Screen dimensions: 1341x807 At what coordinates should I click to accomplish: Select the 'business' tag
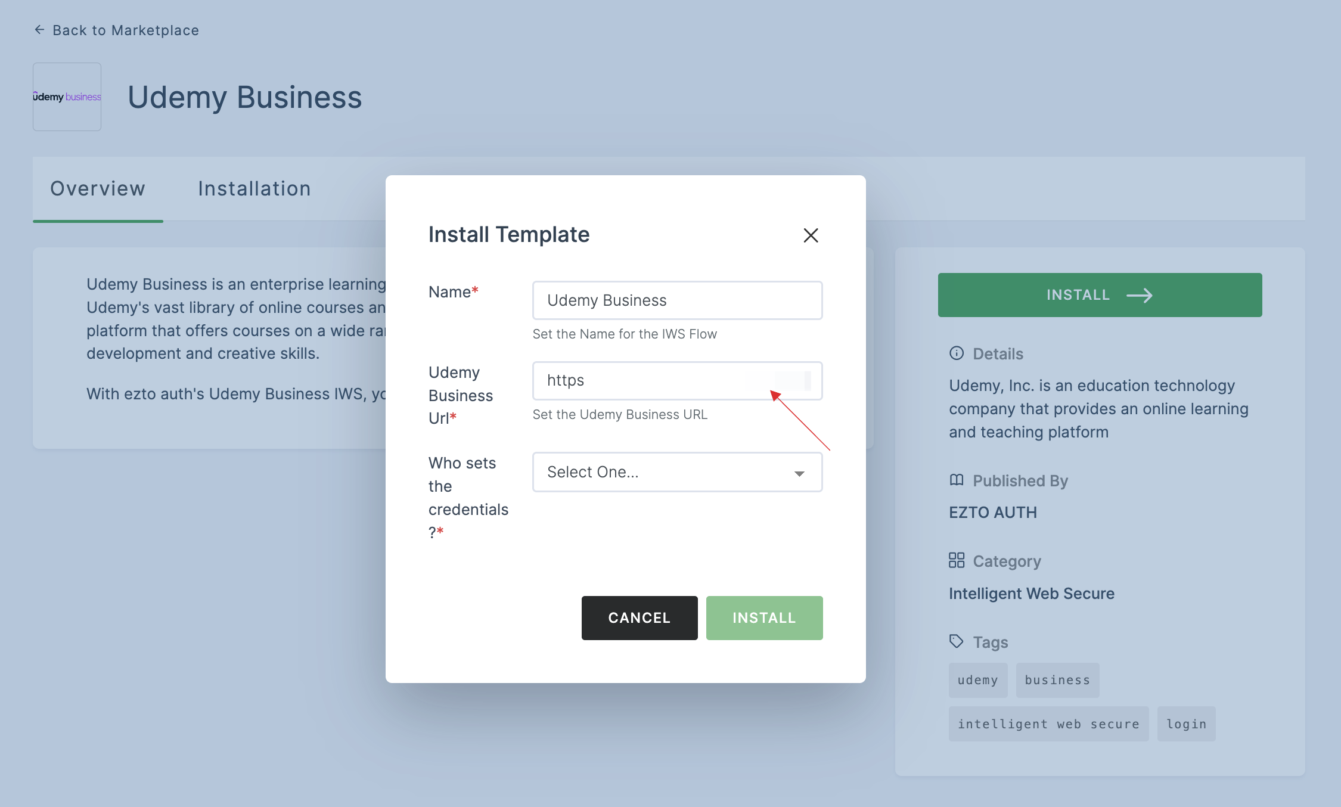1057,680
